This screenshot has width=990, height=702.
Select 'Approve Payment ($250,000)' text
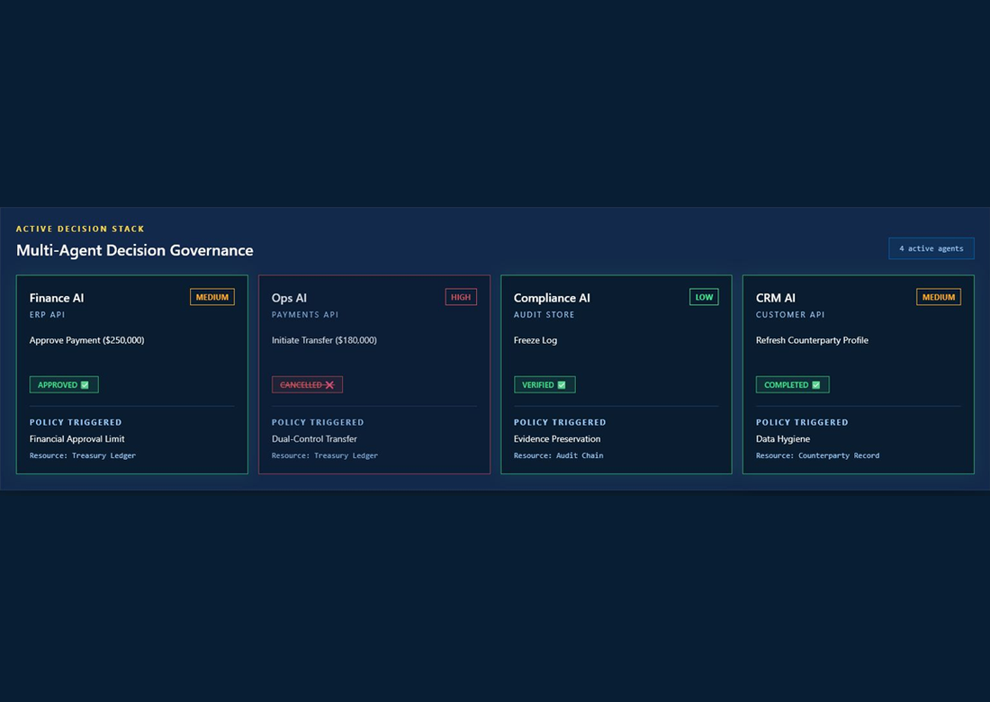(87, 340)
